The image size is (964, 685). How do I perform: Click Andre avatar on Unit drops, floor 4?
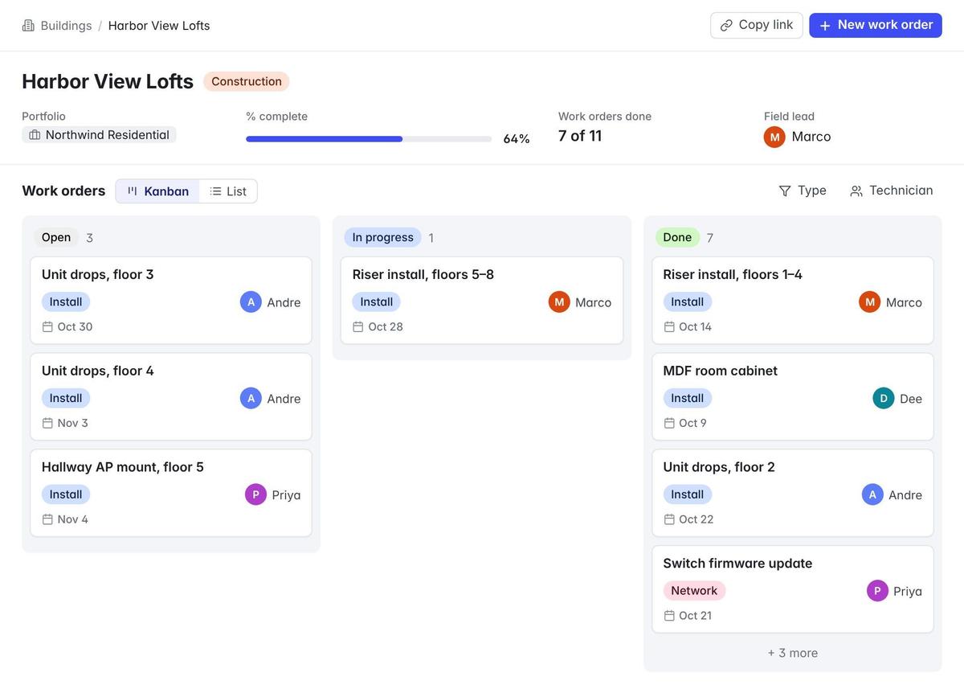[251, 398]
